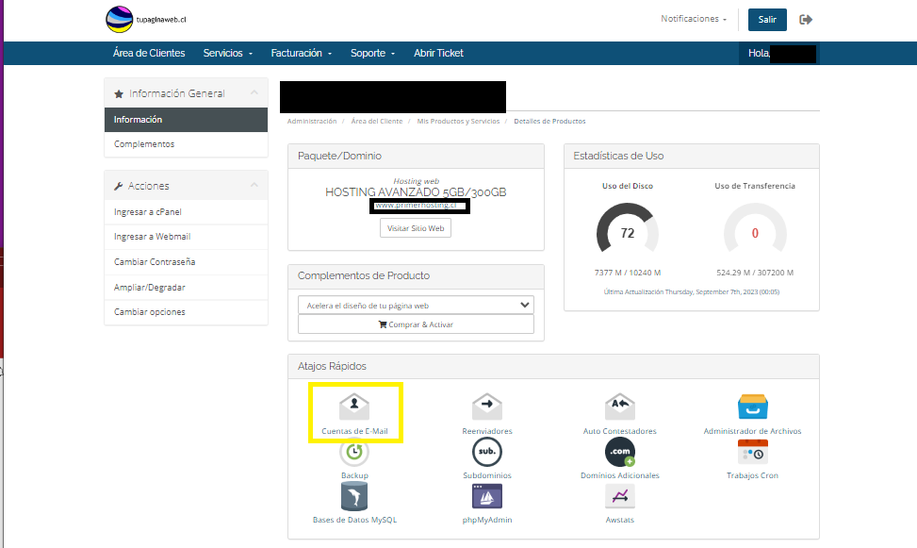This screenshot has width=917, height=548.
Task: Open the Soporte menu
Action: (x=372, y=53)
